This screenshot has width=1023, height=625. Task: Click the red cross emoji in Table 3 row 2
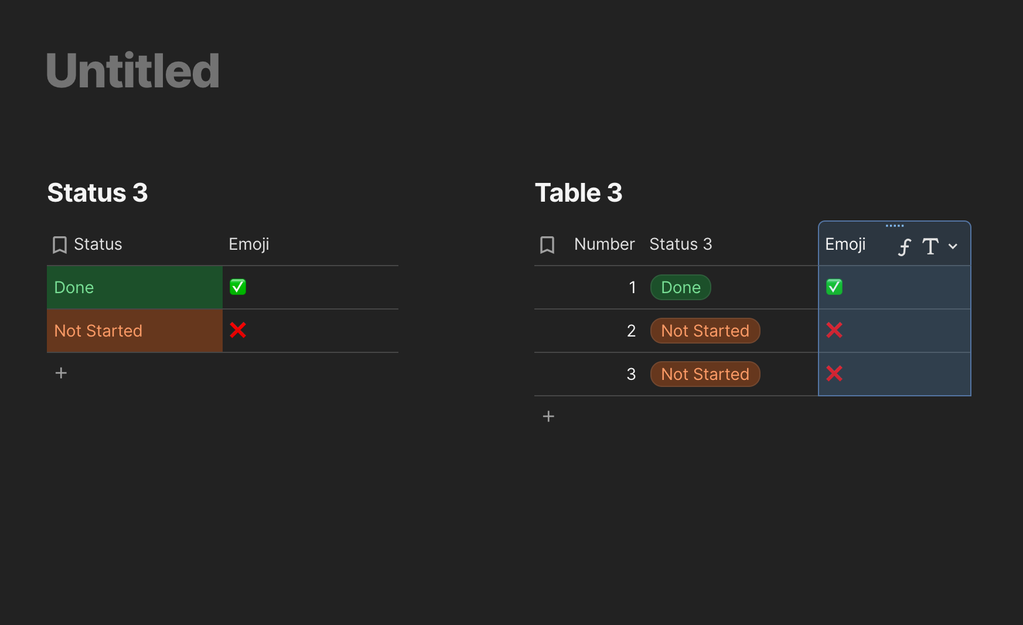tap(834, 330)
